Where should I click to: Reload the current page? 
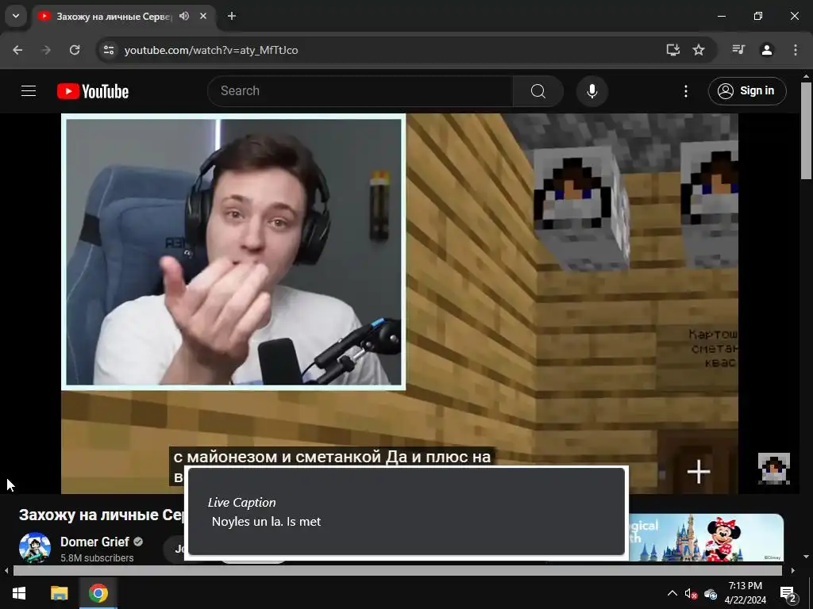(75, 50)
